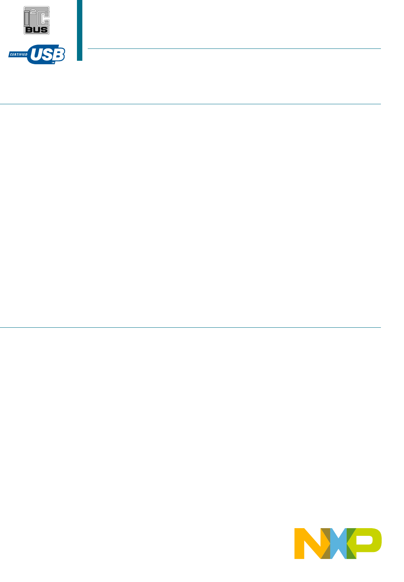The width and height of the screenshot is (404, 582).
Task: Click the empty area between the full-width rules
Action: 190,215
